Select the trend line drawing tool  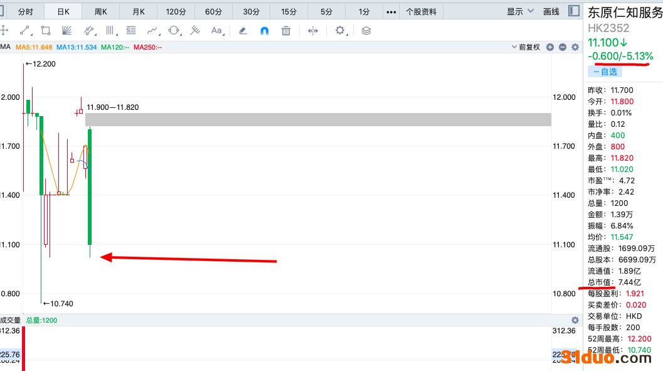25,30
